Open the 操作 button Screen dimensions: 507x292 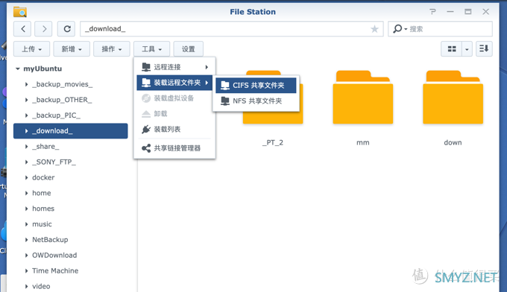112,48
